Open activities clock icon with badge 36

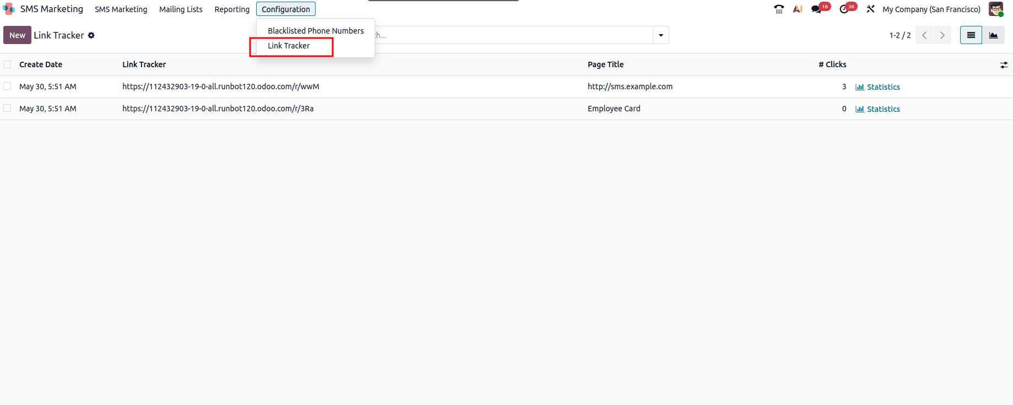[847, 9]
